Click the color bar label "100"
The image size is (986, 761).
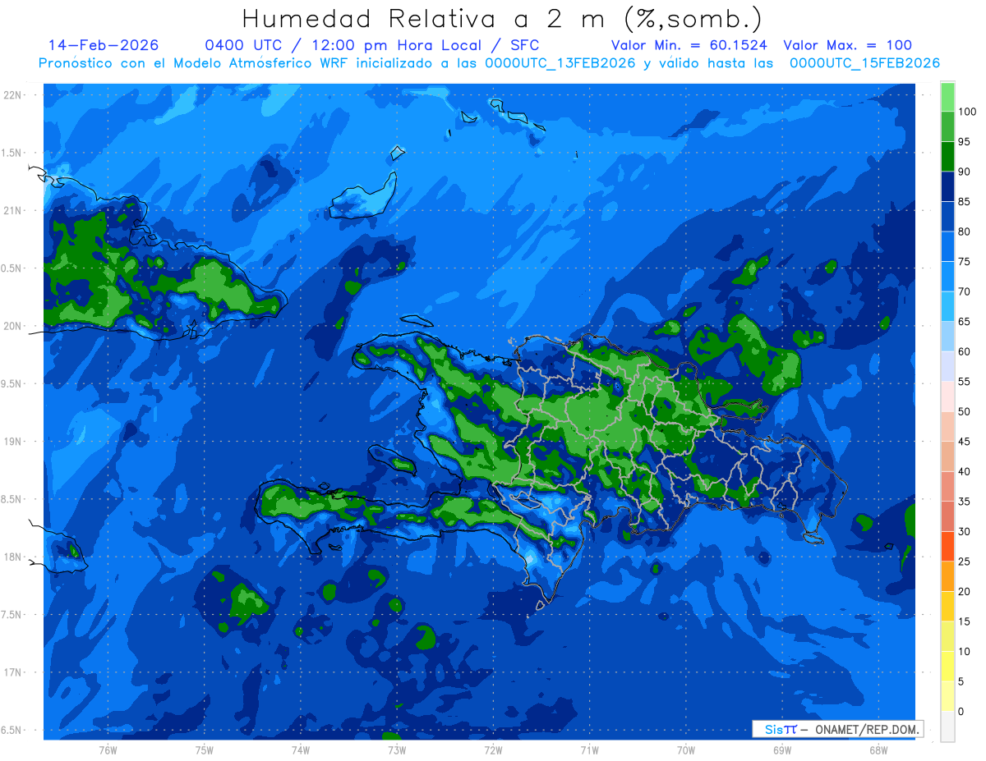tap(966, 112)
